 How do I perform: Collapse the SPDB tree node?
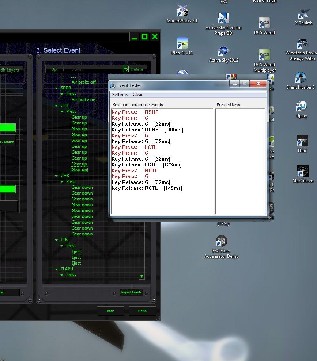point(56,88)
